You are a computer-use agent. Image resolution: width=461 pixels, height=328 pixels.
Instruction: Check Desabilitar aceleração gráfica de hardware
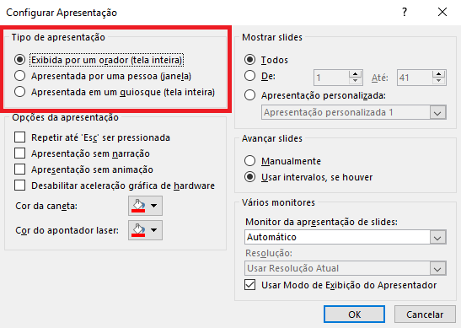[19, 186]
